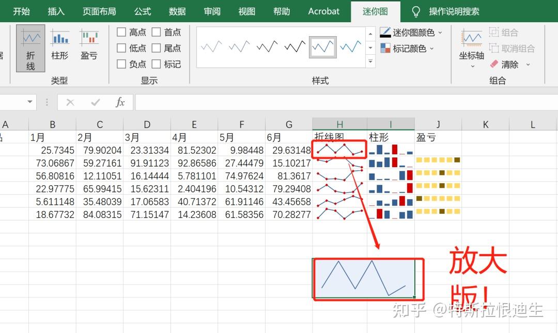Select column I header
The height and width of the screenshot is (333, 558).
[391, 124]
